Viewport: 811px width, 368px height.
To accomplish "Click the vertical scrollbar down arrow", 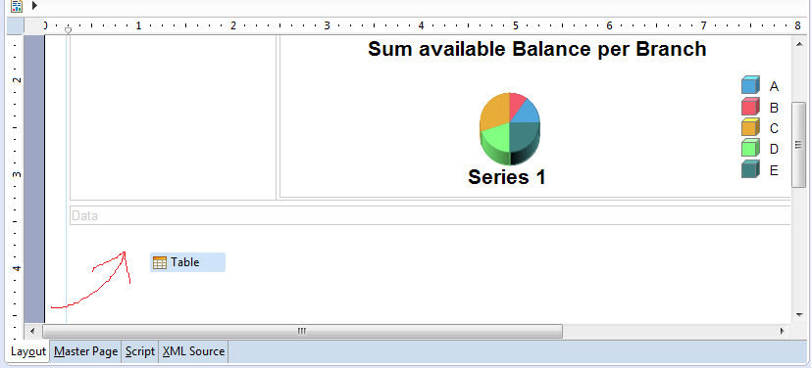I will pyautogui.click(x=799, y=314).
